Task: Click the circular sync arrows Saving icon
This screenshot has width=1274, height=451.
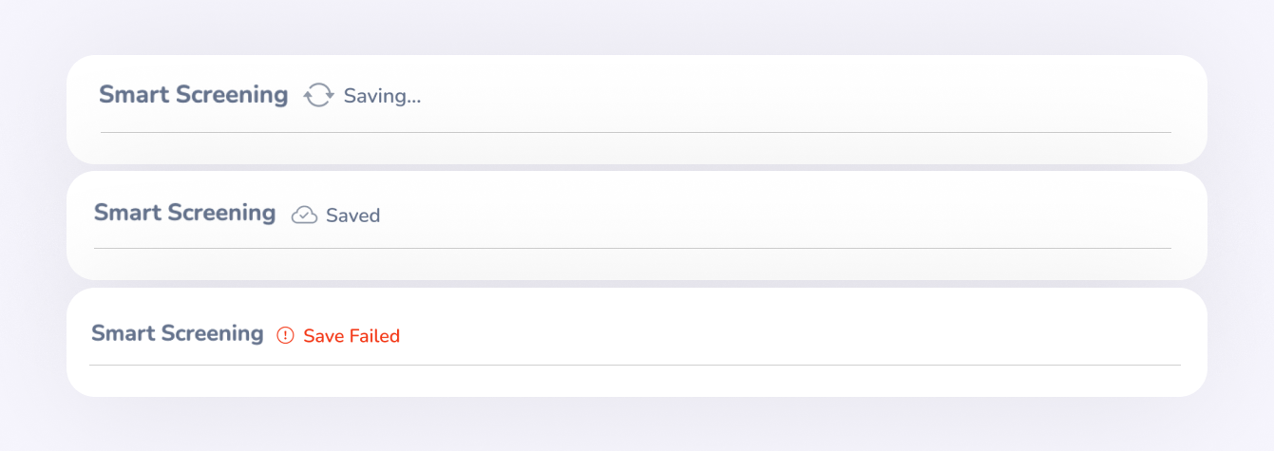Action: point(319,95)
